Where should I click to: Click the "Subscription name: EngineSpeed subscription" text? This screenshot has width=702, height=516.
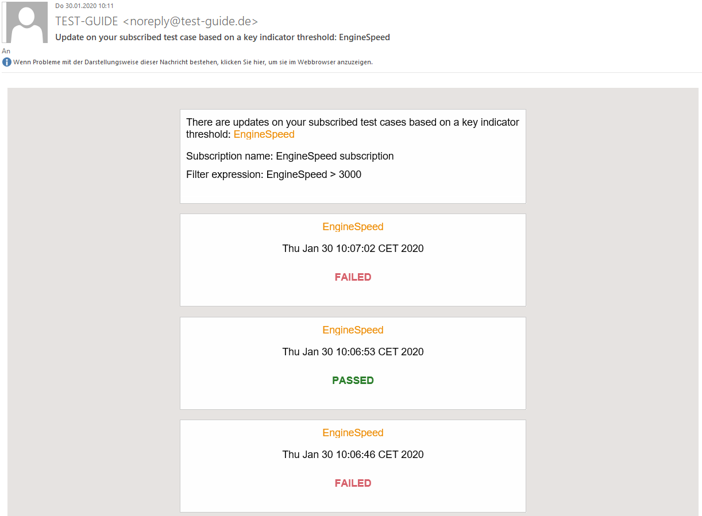[x=290, y=156]
